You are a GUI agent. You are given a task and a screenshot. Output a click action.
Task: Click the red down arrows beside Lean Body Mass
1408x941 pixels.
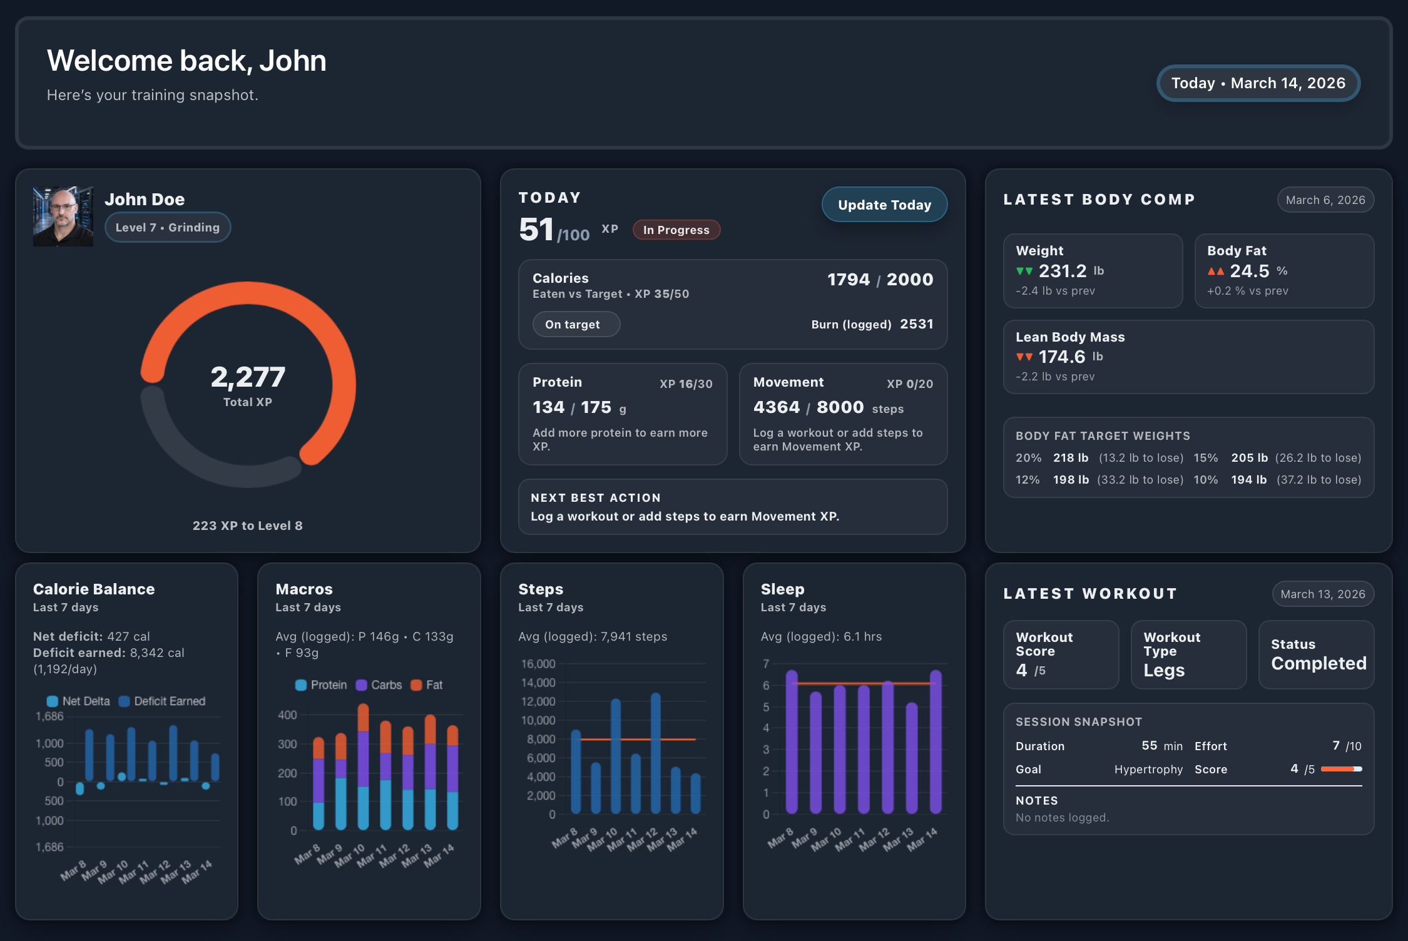click(x=1024, y=357)
